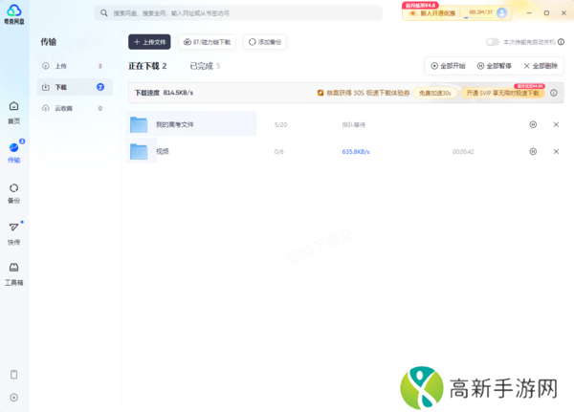
Task: Select the 正在下载 tab
Action: click(x=147, y=66)
